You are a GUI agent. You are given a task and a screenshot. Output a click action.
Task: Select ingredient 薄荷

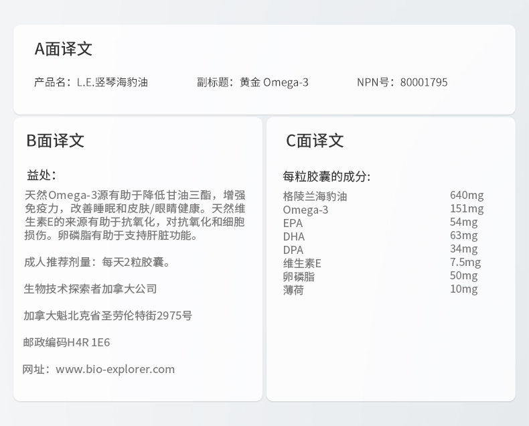pos(293,290)
